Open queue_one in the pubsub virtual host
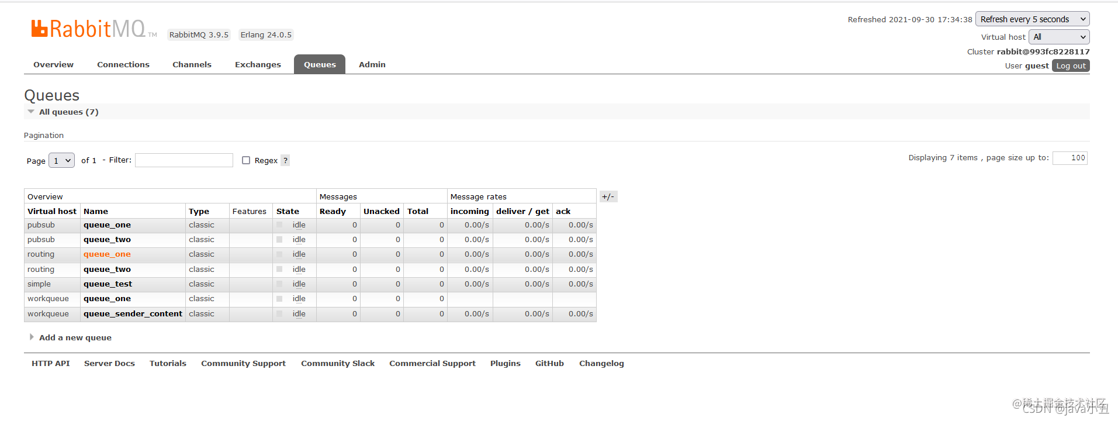Screen dimensions: 1118x421 [x=107, y=225]
